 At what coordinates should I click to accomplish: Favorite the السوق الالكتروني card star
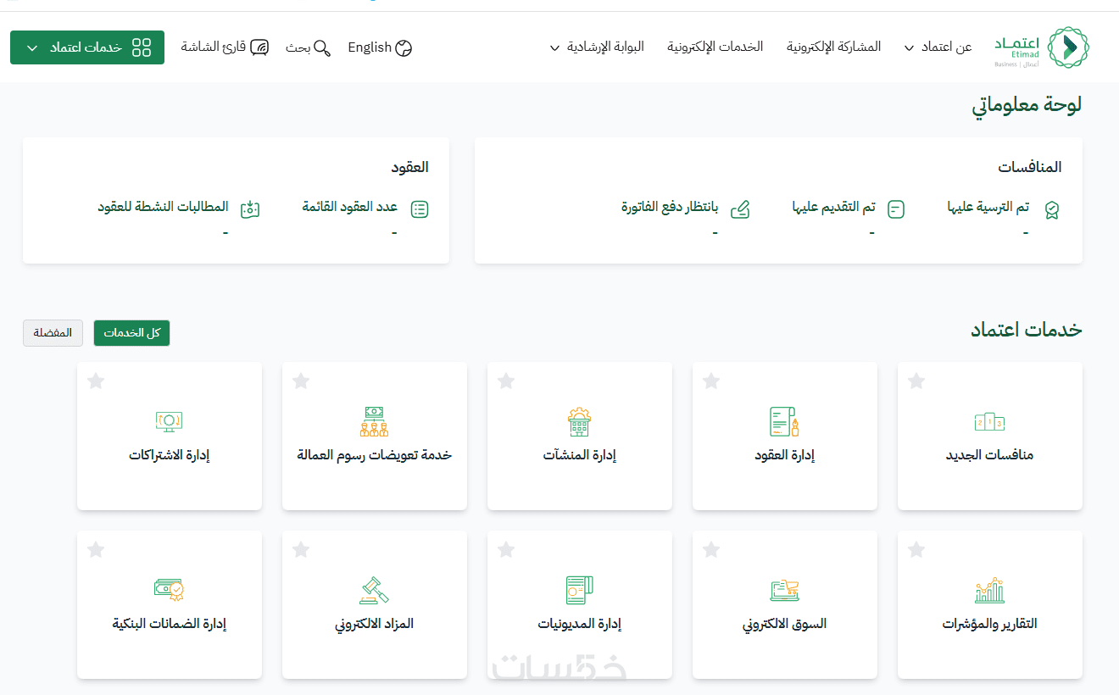[711, 550]
